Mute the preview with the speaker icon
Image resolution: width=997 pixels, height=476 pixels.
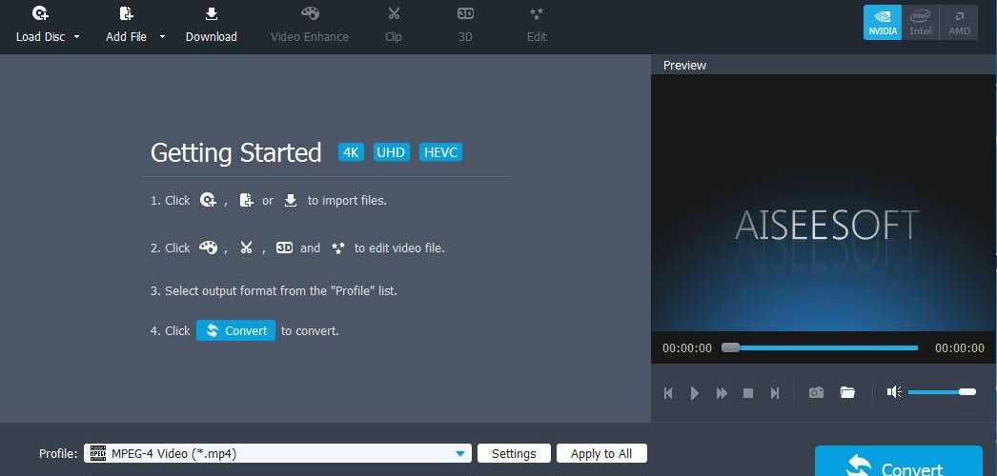tap(895, 392)
